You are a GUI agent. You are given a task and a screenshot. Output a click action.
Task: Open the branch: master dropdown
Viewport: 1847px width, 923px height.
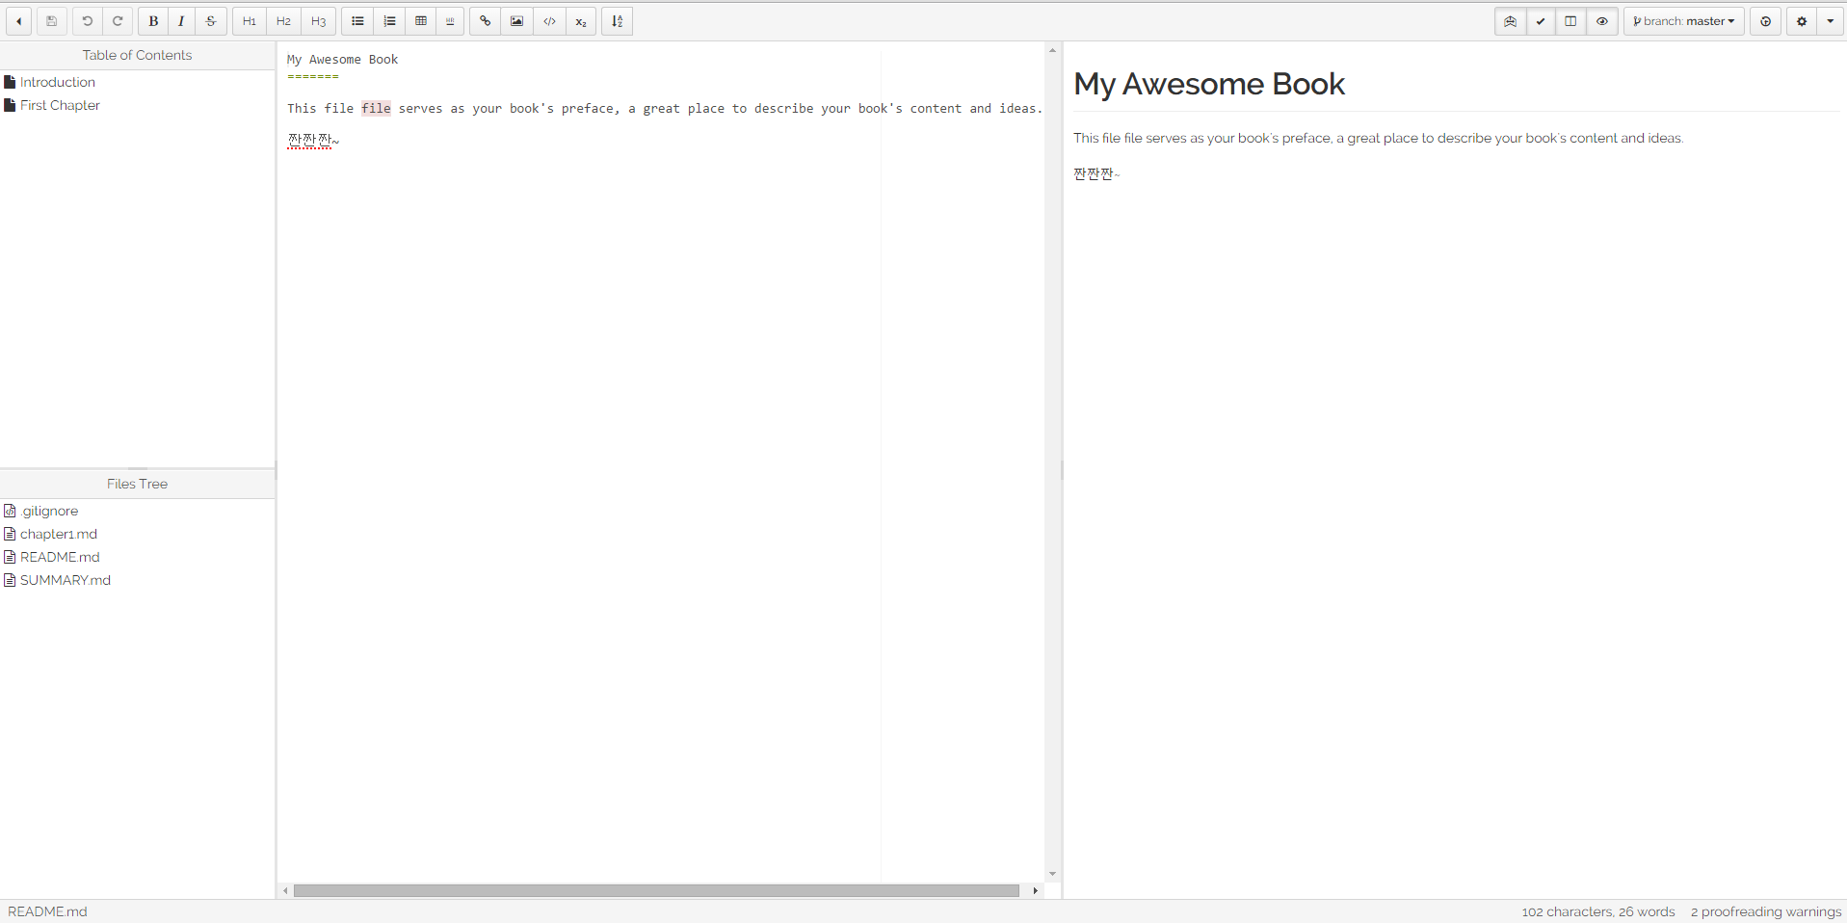click(1683, 21)
